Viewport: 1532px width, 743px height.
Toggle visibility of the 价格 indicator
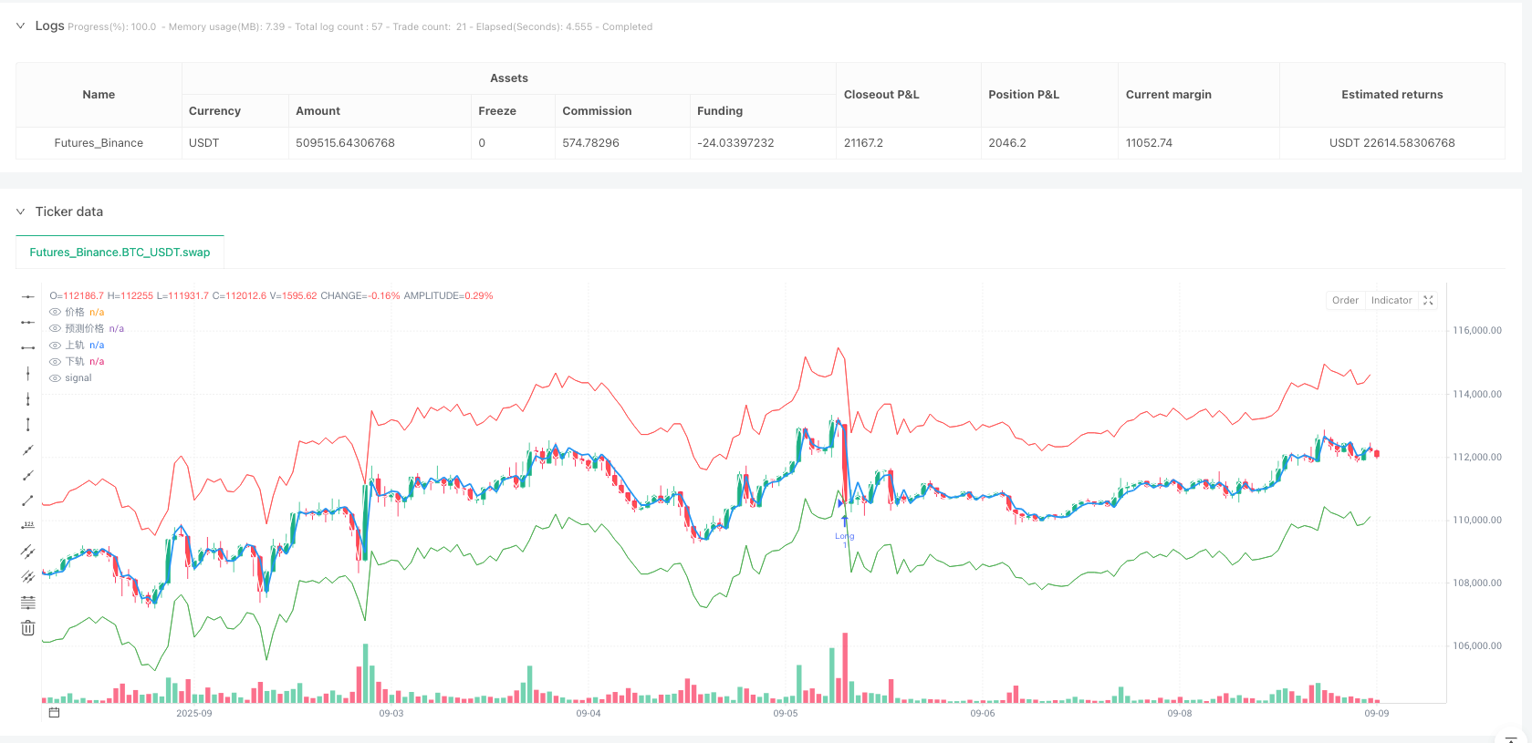pos(55,312)
